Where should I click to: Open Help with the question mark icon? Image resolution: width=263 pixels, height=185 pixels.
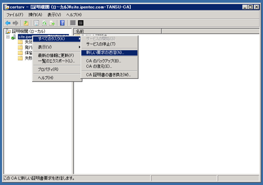pos(62,23)
